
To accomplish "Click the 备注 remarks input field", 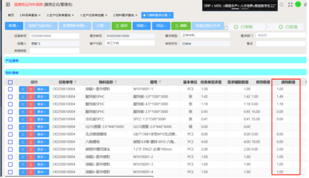I will (280, 43).
